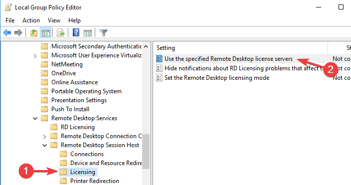The image size is (351, 185).
Task: Click folder icon next to RD Licensing
Action: coord(54,127)
